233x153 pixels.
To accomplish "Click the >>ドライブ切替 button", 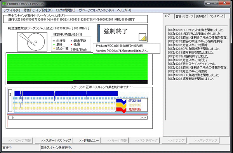I will (x=17, y=140).
